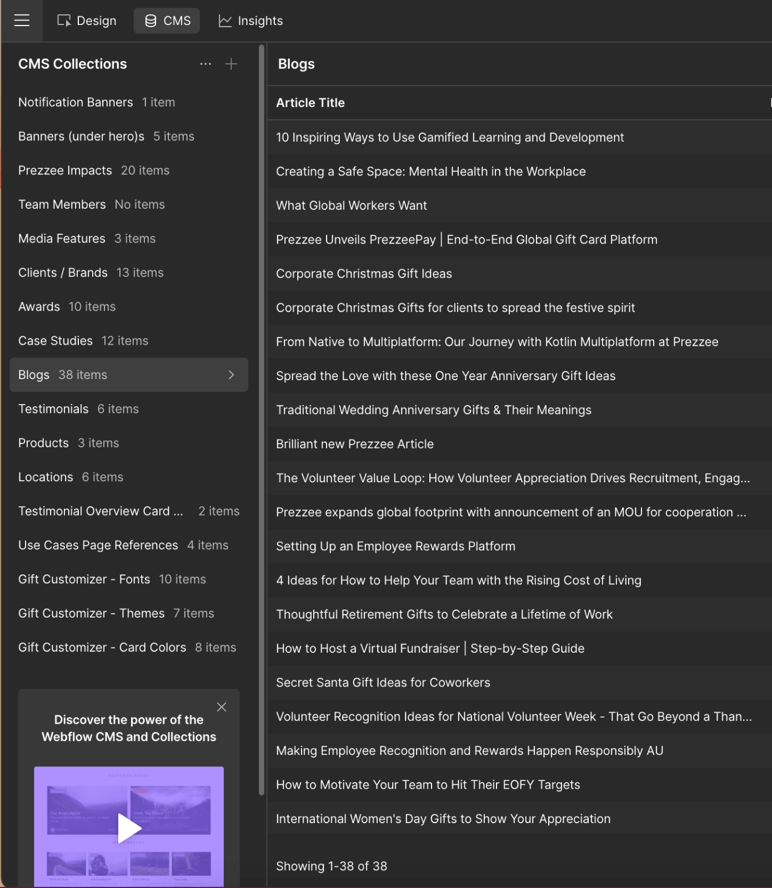Open 'From Native to Multiplatform' article
This screenshot has width=772, height=888.
(x=520, y=342)
